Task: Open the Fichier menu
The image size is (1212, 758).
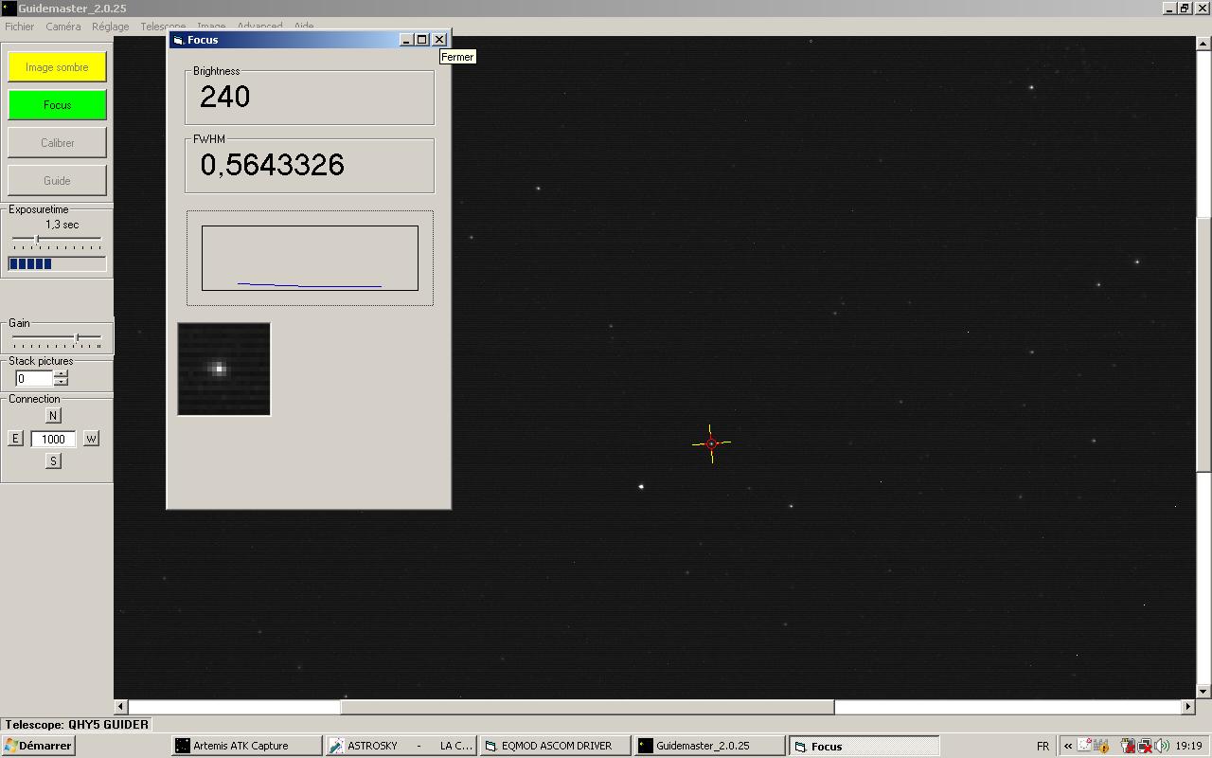Action: (x=19, y=27)
